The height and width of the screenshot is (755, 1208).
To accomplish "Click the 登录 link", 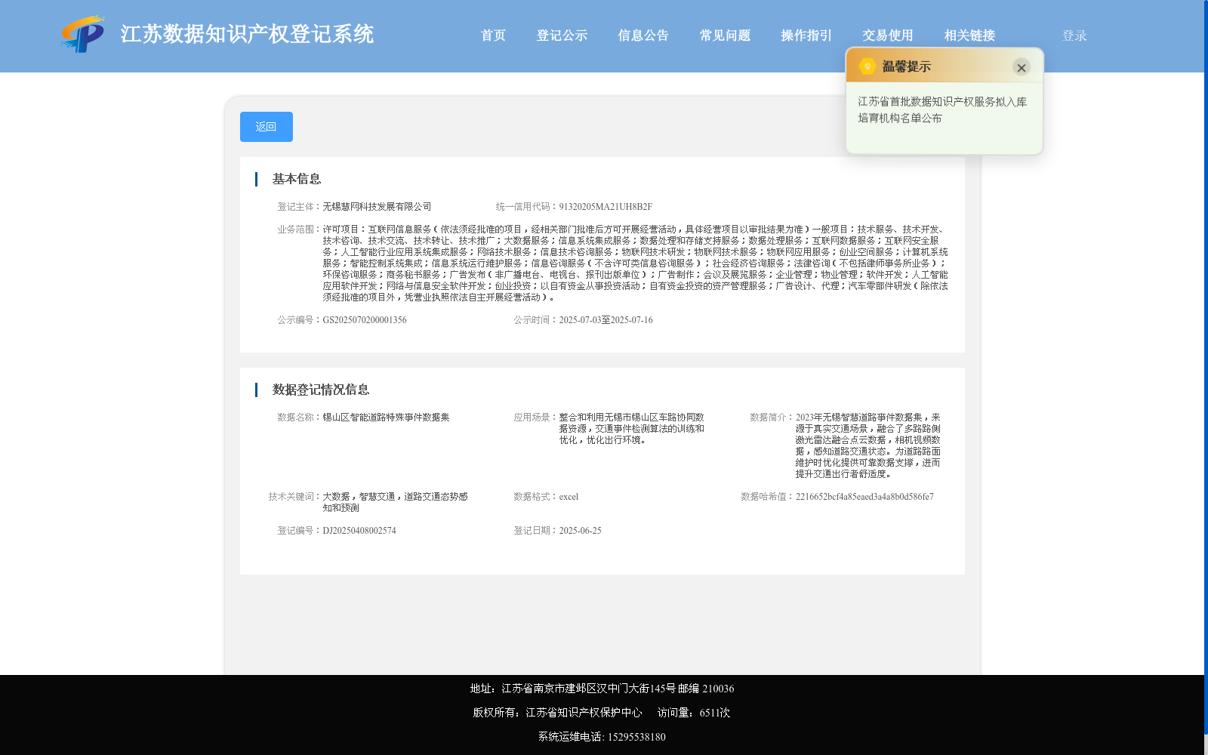I will [1074, 35].
